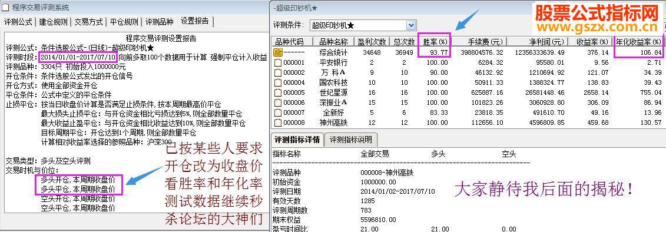Select the 全新好 row name
This screenshot has width=666, height=232.
[x=333, y=112]
